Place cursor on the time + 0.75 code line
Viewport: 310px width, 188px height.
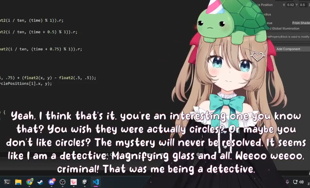point(41,49)
